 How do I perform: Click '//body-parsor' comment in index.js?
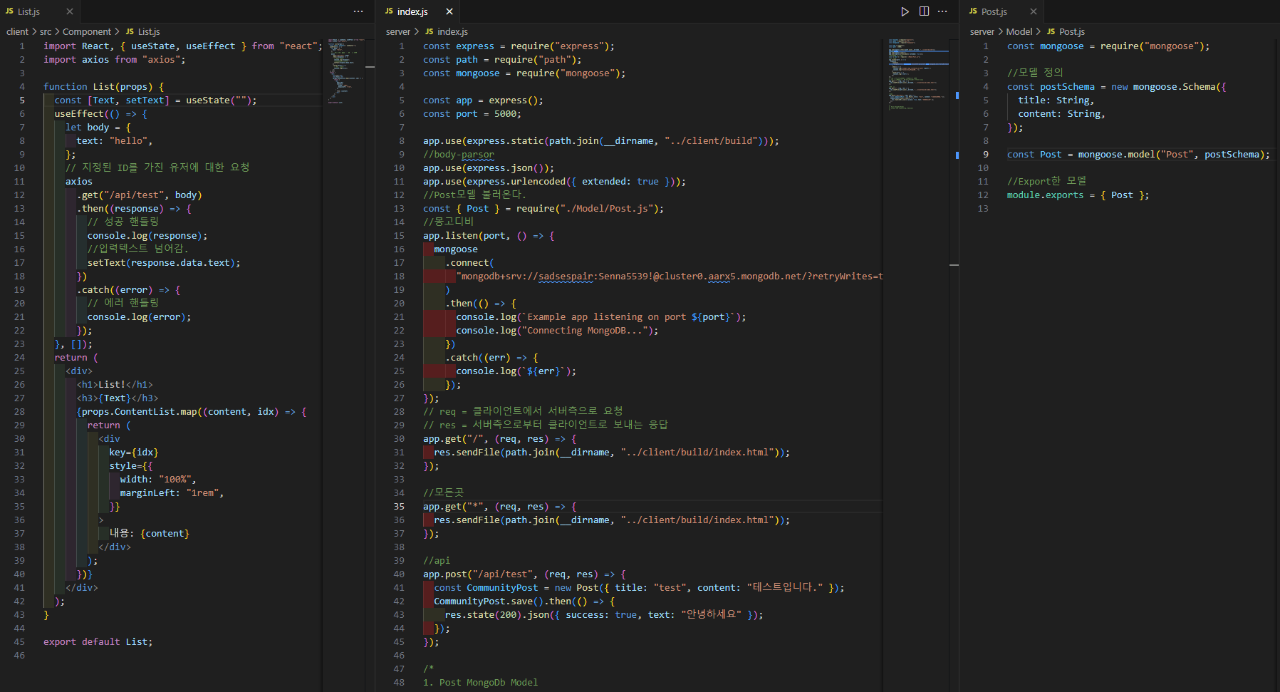tap(458, 155)
